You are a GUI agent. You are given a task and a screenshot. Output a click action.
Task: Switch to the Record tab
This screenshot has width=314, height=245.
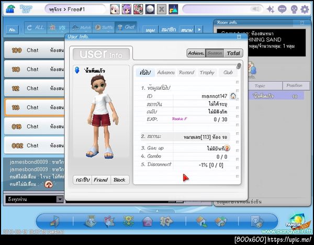pyautogui.click(x=186, y=73)
